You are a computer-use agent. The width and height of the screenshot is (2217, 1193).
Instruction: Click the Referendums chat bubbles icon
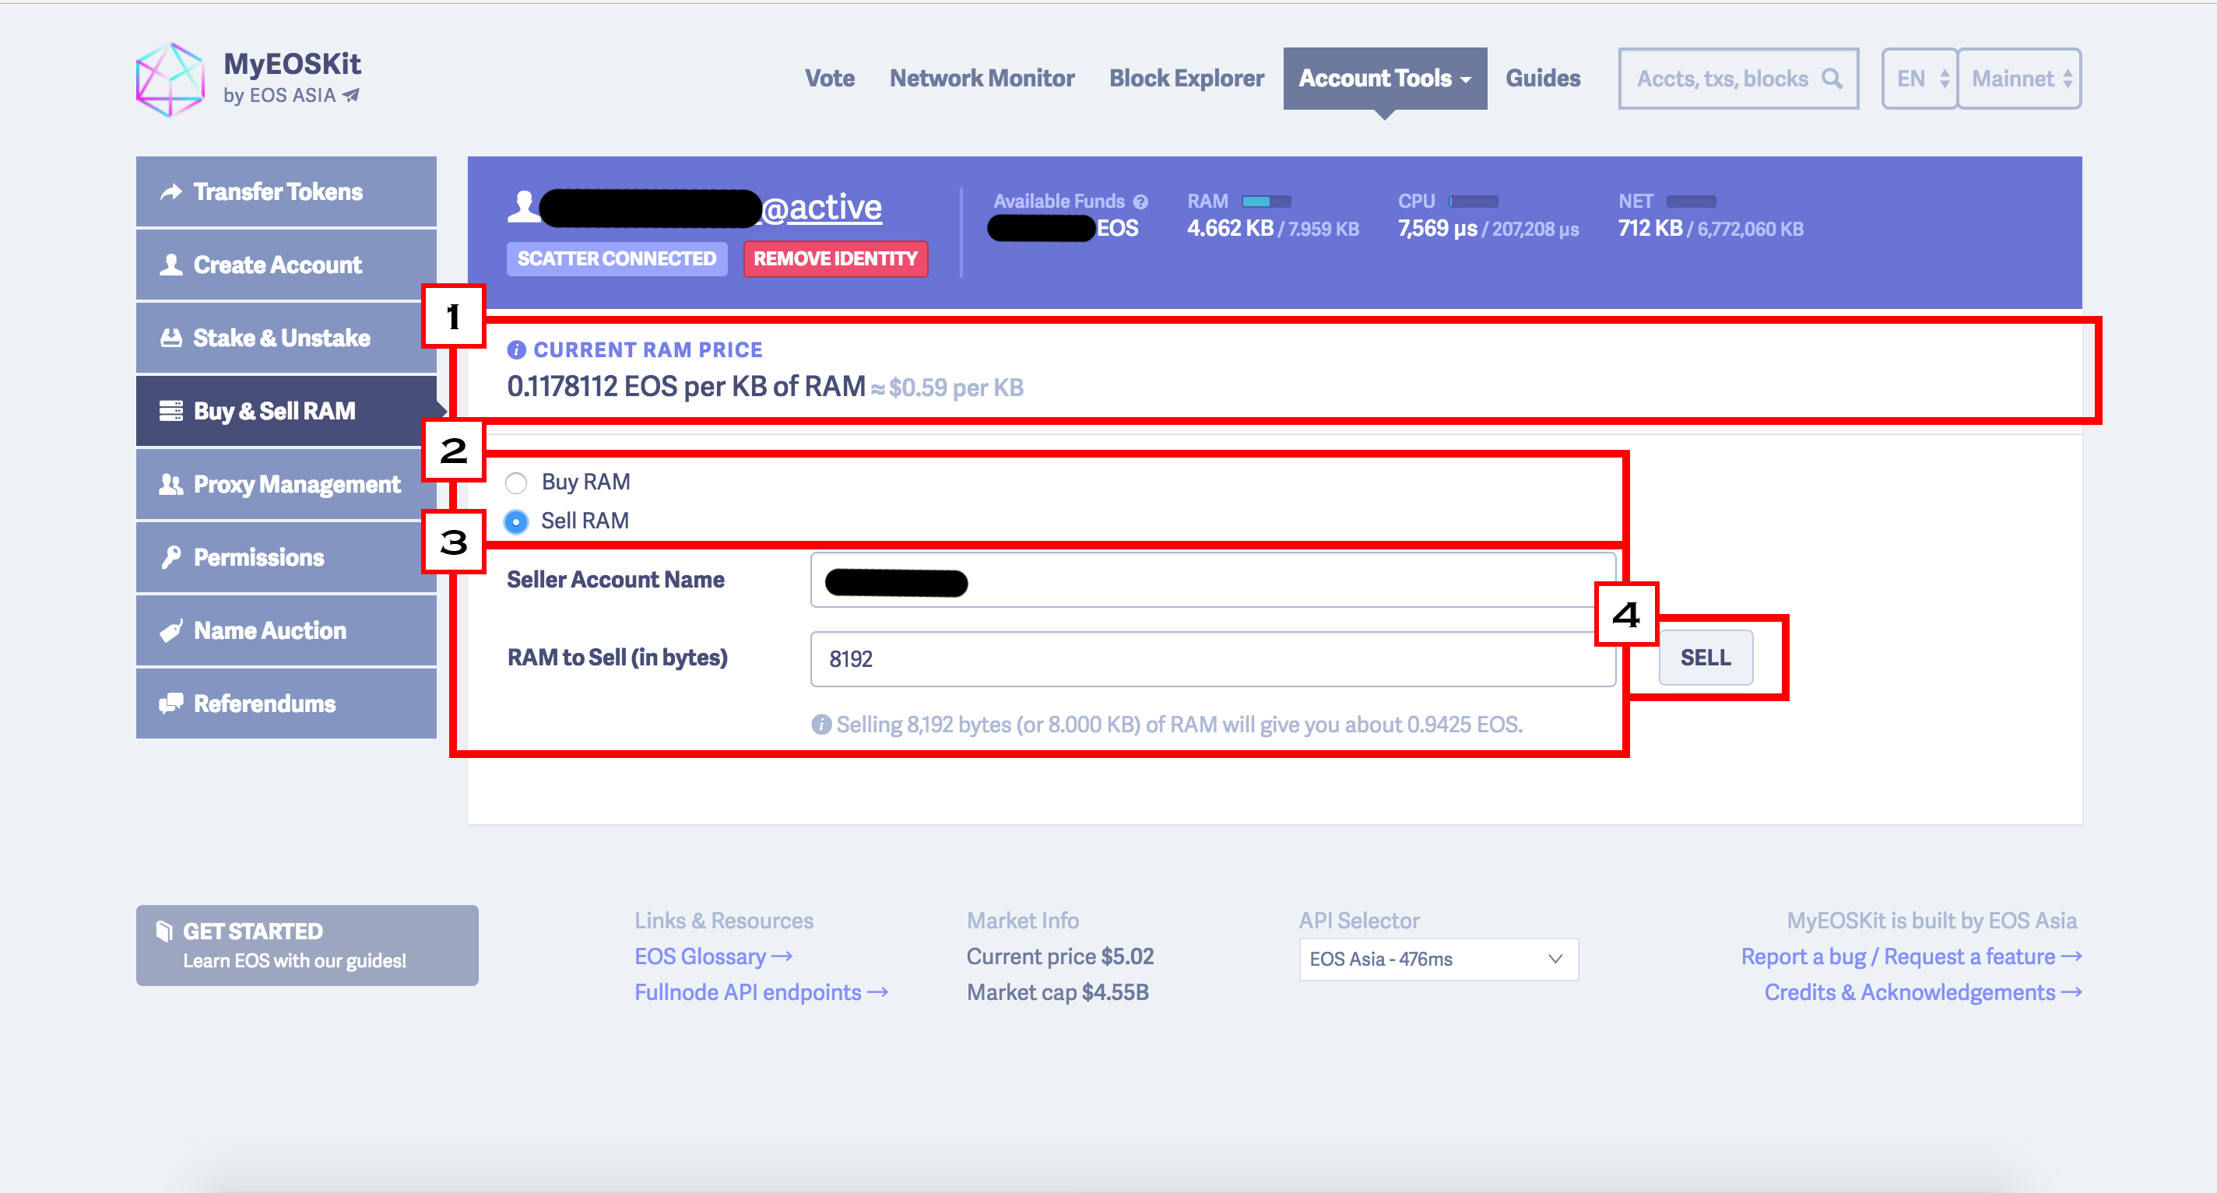[171, 704]
